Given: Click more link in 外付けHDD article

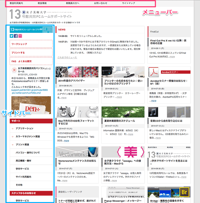Looking at the screenshot, I should point(66,141).
